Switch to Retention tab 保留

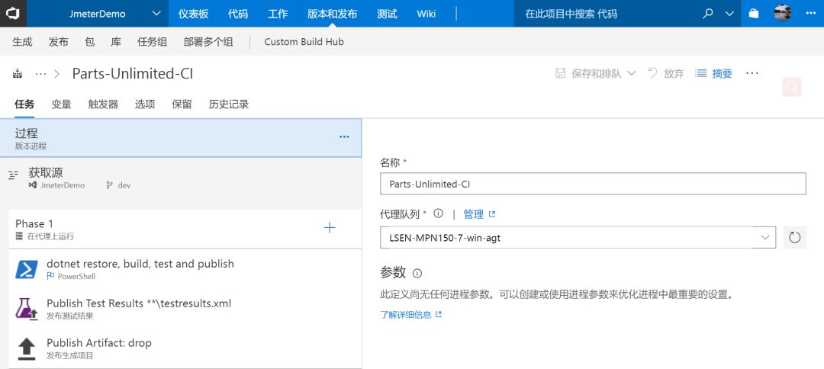[182, 104]
